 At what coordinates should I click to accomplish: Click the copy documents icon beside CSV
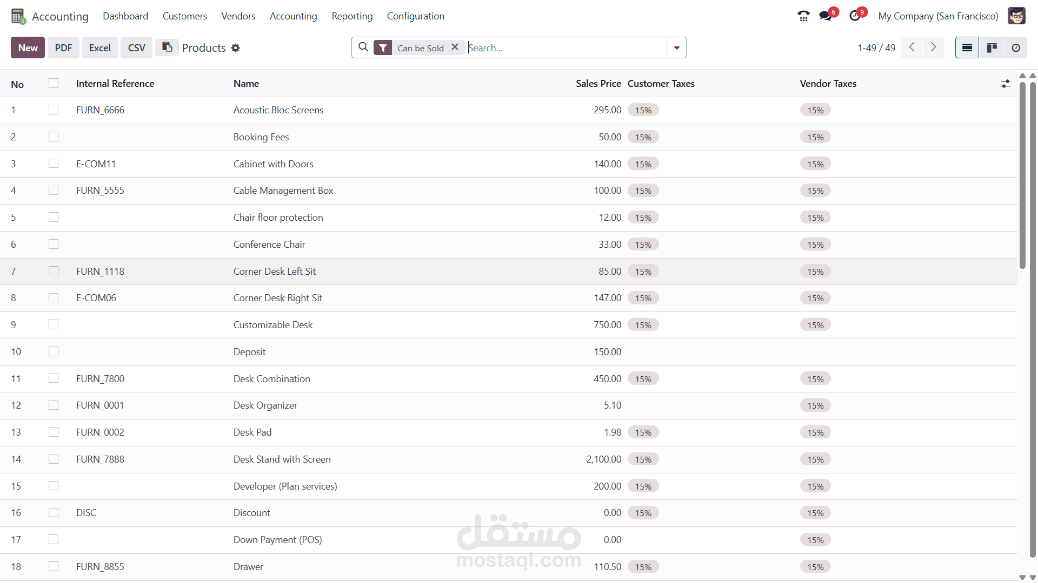click(x=168, y=48)
